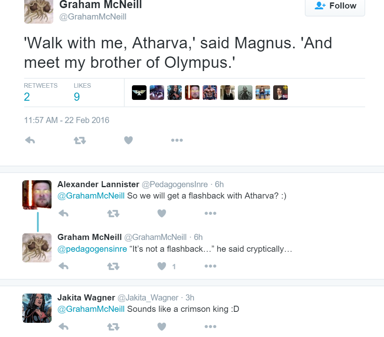Retweet Graham's 'he said cryptically' reply
This screenshot has width=384, height=337.
113,266
